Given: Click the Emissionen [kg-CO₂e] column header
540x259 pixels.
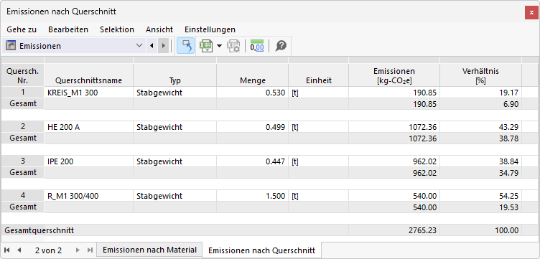Looking at the screenshot, I should pos(394,75).
